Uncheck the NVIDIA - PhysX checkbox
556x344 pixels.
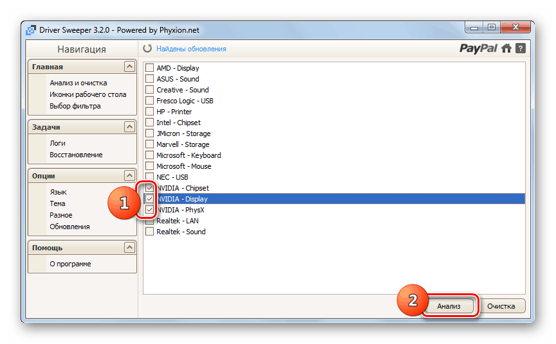click(x=150, y=210)
